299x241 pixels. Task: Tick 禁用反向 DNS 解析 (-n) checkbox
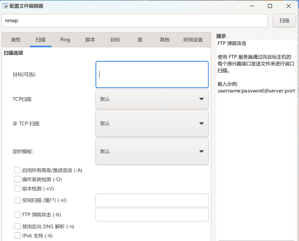17,226
